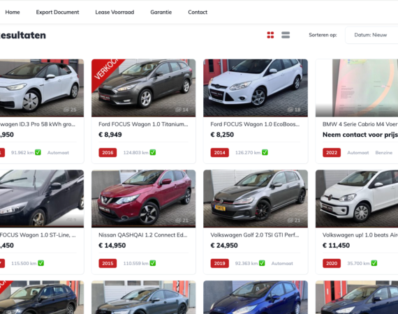Open Ford FOCUS Wagon 1.0 EcoBoost listing title
This screenshot has width=398, height=314.
pyautogui.click(x=255, y=124)
